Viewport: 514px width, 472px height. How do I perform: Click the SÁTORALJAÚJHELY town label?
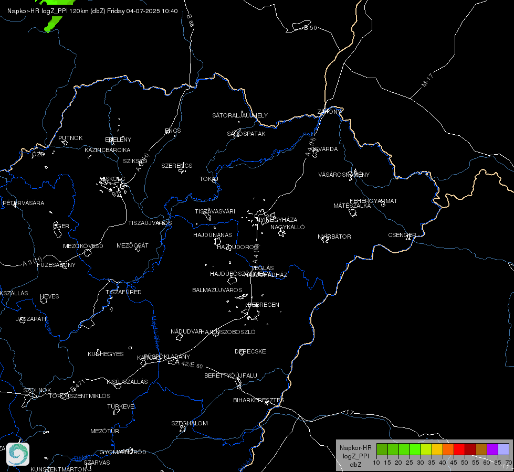click(x=240, y=115)
